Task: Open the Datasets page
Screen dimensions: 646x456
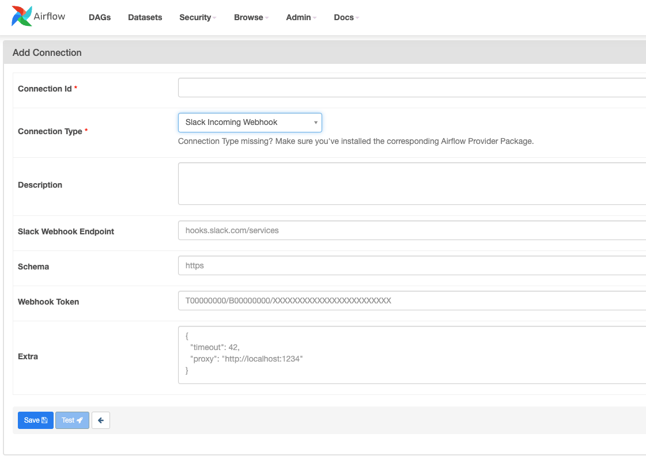Action: [145, 17]
